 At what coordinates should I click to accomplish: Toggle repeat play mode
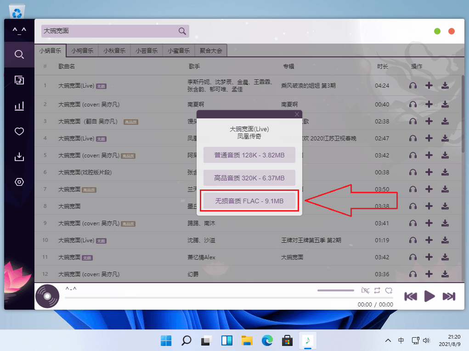click(x=377, y=290)
